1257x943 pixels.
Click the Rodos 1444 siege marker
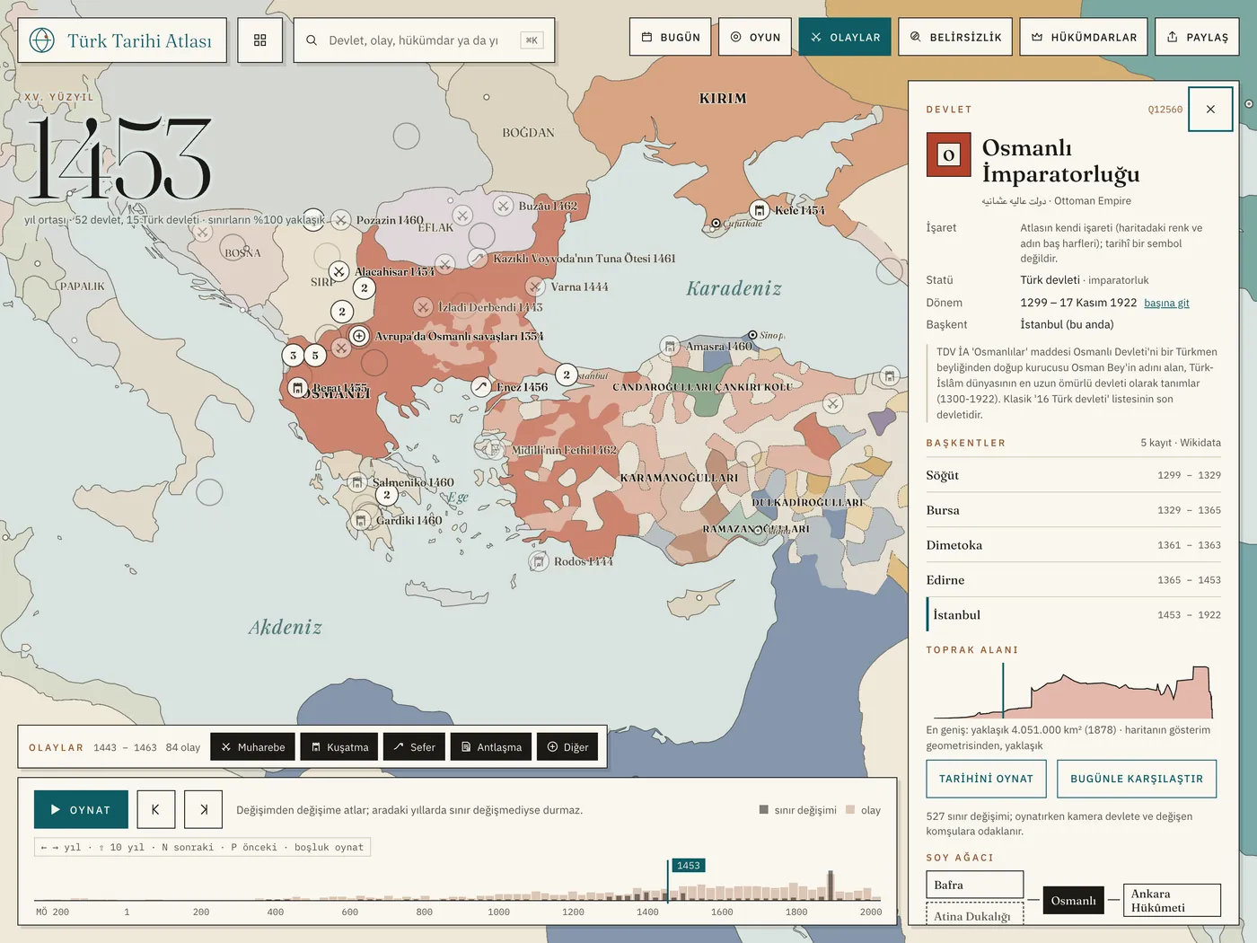click(539, 561)
